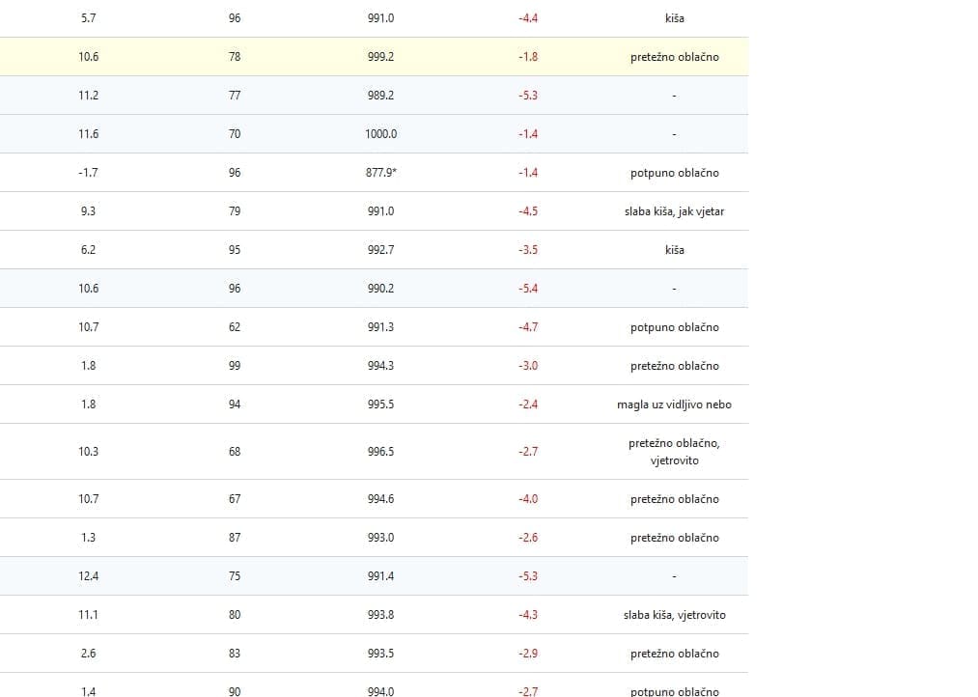This screenshot has height=697, width=978.
Task: Select the pressure reading 996.5
Action: click(380, 452)
